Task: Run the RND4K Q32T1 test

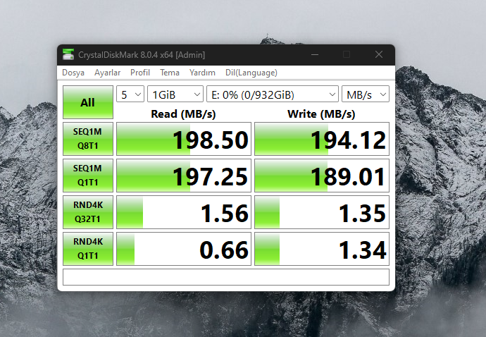Action: pyautogui.click(x=88, y=212)
